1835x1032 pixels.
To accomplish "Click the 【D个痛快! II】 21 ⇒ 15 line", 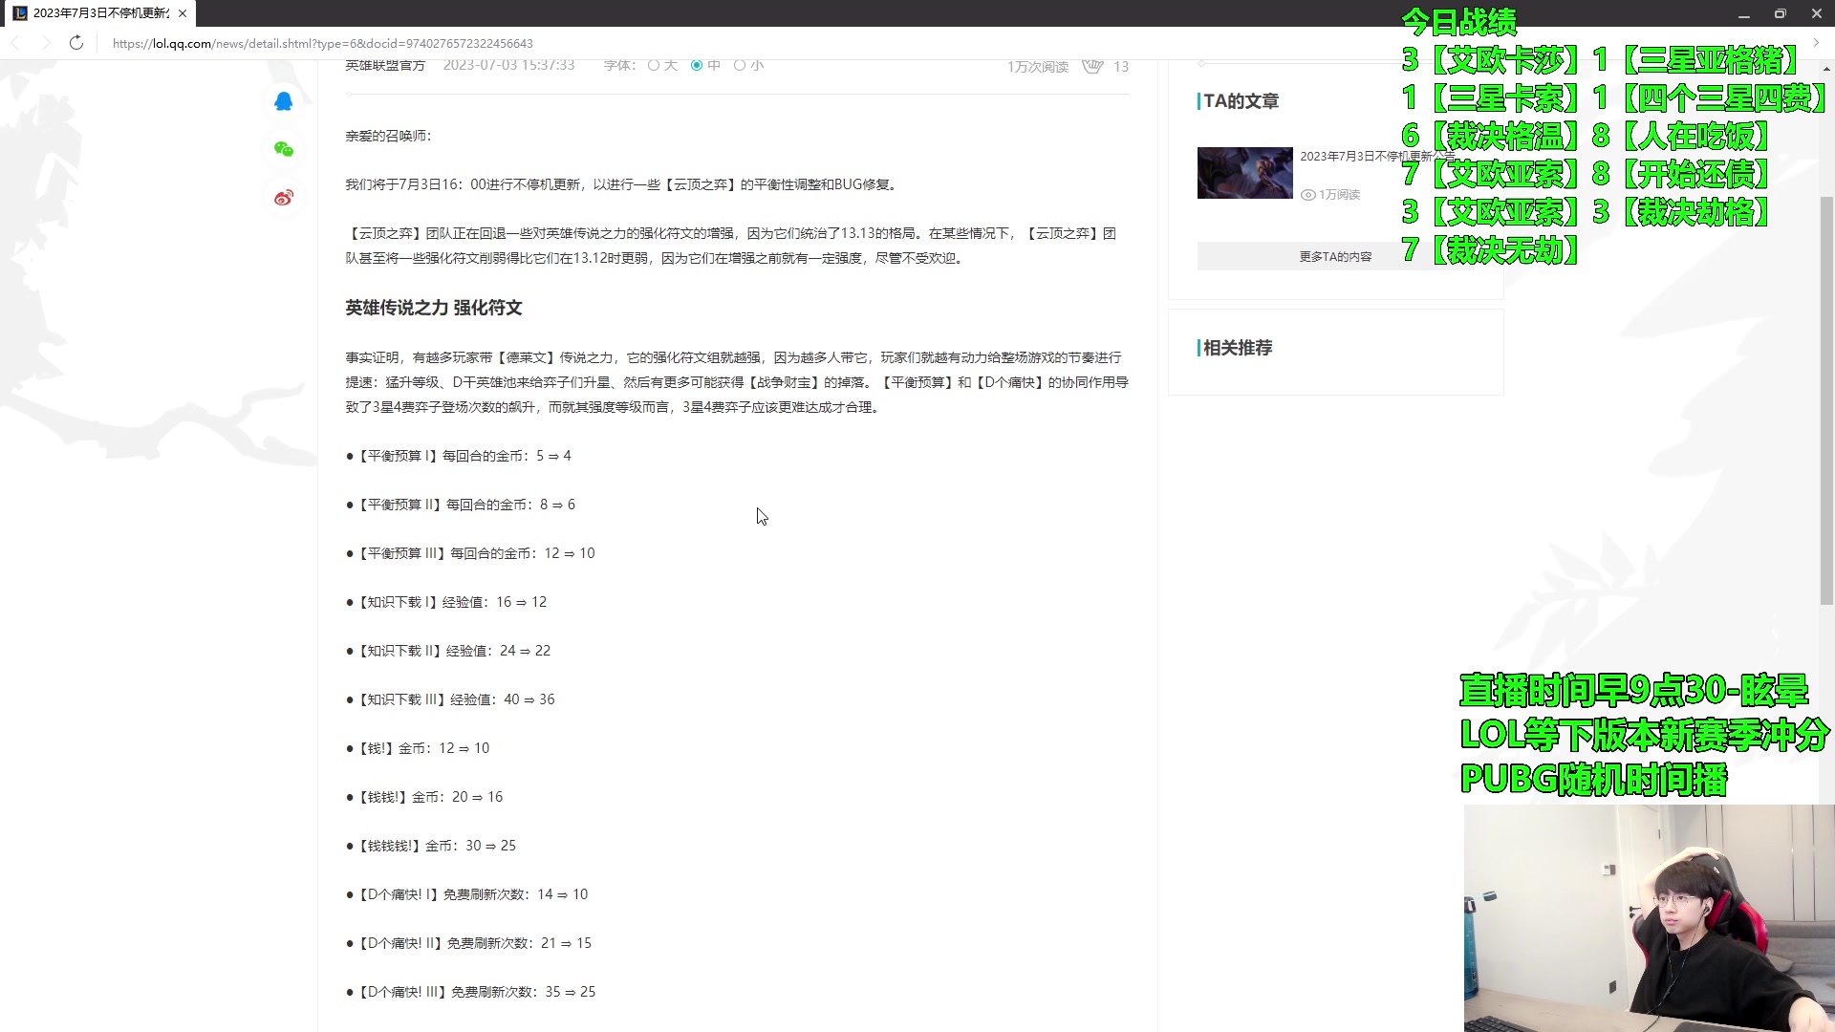I will pos(469,943).
